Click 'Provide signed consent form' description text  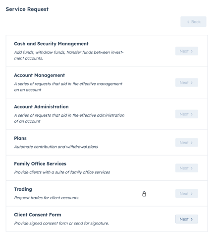tap(61, 223)
